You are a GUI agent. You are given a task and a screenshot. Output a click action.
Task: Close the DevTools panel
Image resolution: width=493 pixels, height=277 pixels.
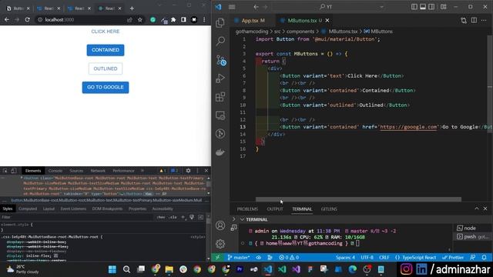[x=206, y=171]
